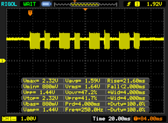The width and height of the screenshot is (168, 123).
Task: Click the waveform memory overview bar
Action: click(x=86, y=4)
